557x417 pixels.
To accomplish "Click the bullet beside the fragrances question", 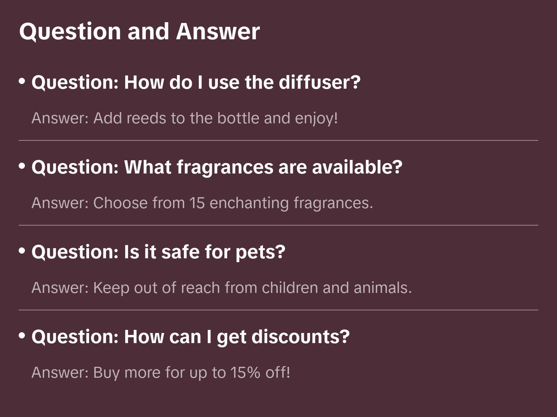I will (22, 166).
